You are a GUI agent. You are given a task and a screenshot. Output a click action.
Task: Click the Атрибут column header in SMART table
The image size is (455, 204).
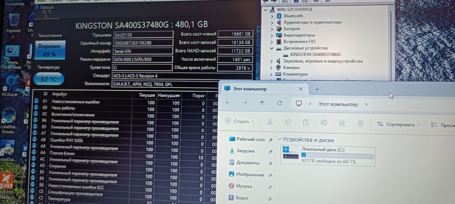click(x=60, y=94)
